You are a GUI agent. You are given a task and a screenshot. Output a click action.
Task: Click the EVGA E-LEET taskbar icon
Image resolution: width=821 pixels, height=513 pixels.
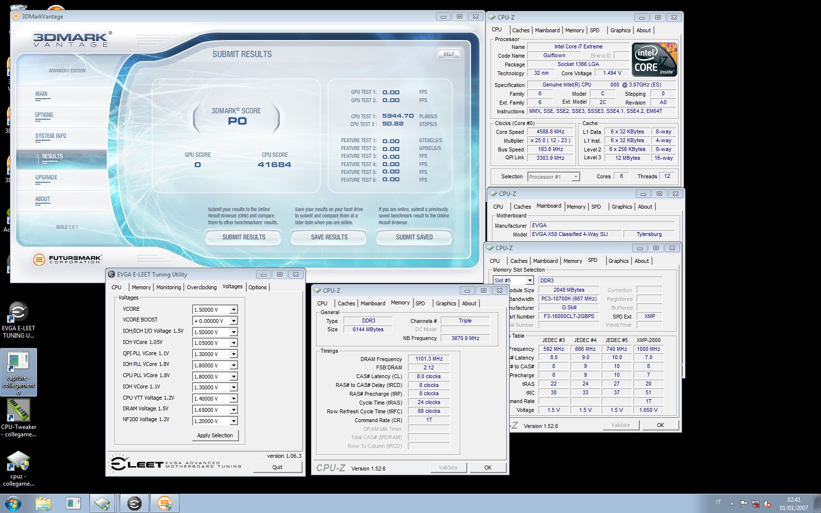(x=134, y=503)
